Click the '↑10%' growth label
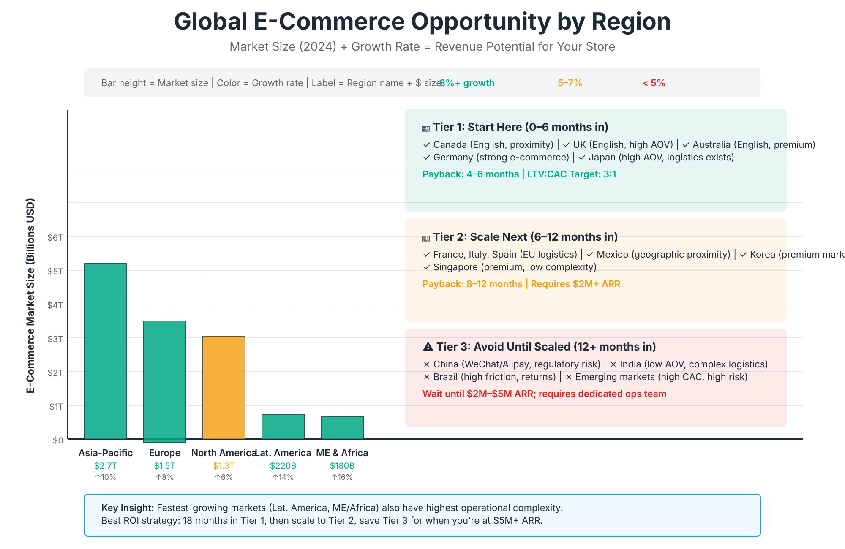The width and height of the screenshot is (845, 549). [106, 477]
